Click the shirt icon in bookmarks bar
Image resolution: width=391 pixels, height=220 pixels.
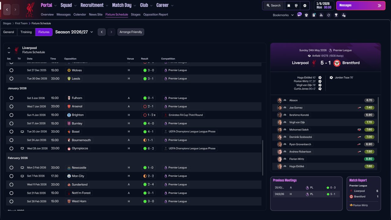pos(306,15)
